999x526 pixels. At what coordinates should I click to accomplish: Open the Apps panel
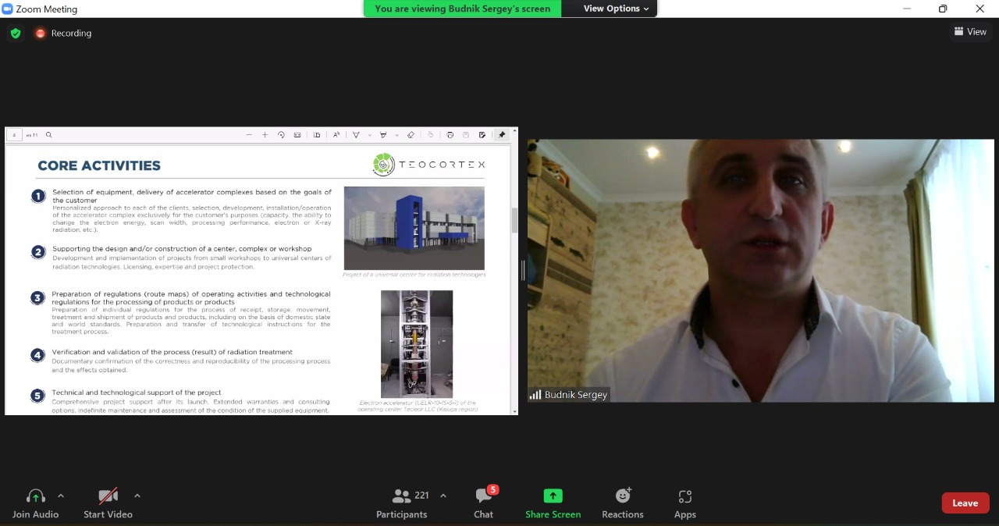tap(684, 503)
